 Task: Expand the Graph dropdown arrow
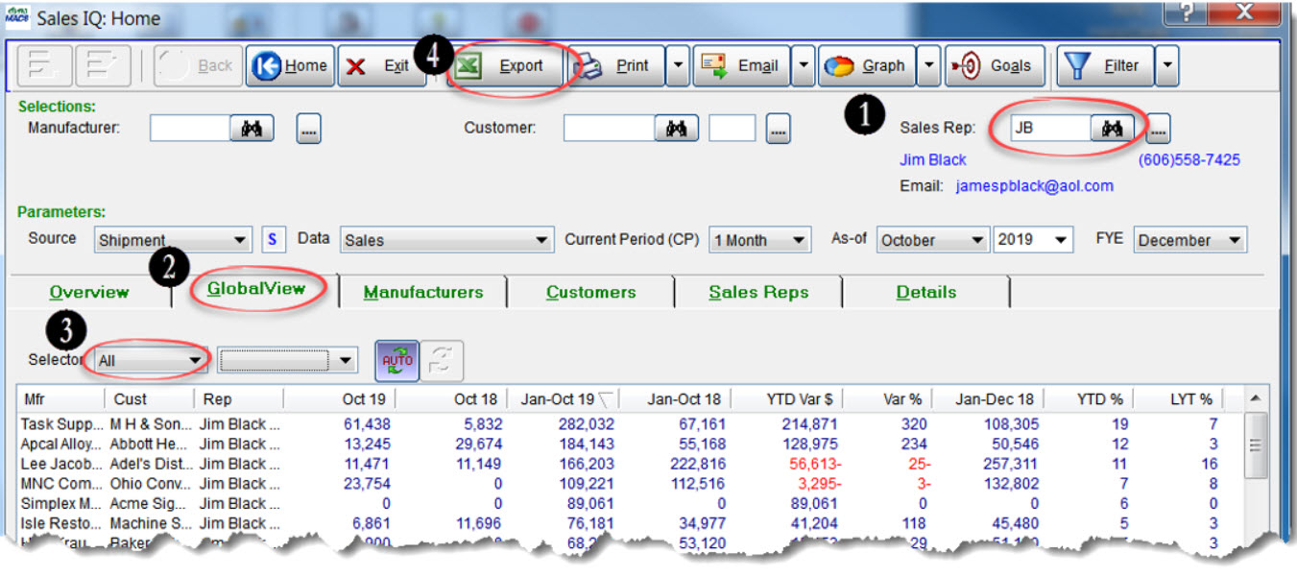point(929,66)
